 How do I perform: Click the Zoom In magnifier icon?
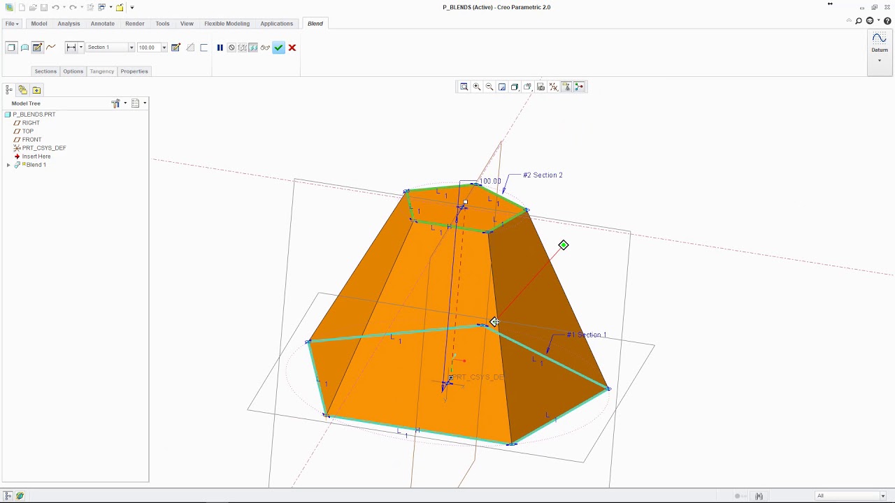click(x=477, y=87)
